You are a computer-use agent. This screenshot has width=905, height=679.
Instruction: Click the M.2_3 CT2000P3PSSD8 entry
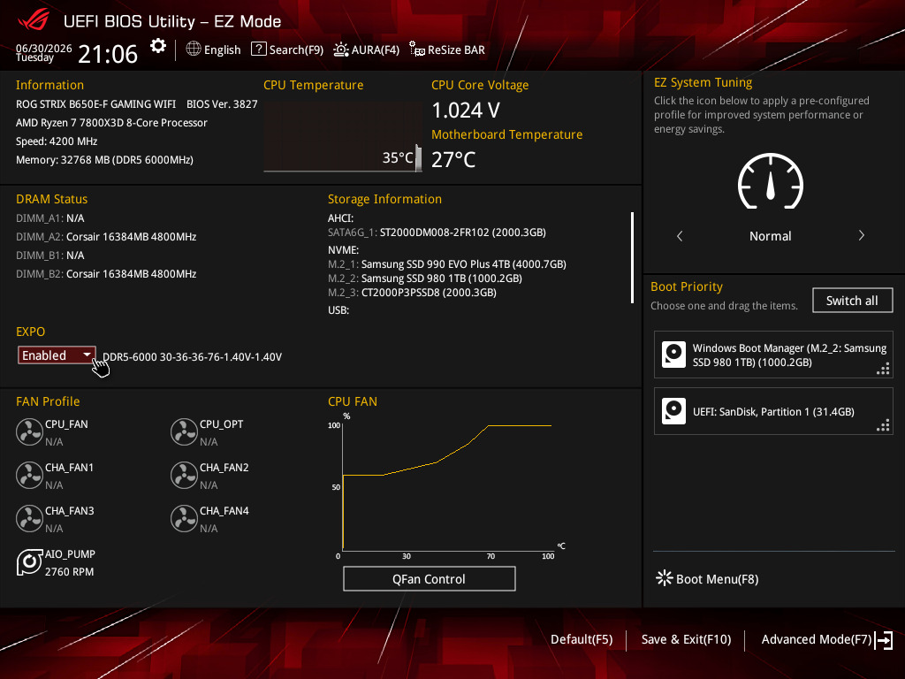point(412,292)
